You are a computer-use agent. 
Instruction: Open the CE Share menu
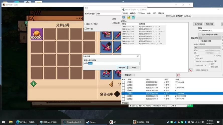(141, 13)
